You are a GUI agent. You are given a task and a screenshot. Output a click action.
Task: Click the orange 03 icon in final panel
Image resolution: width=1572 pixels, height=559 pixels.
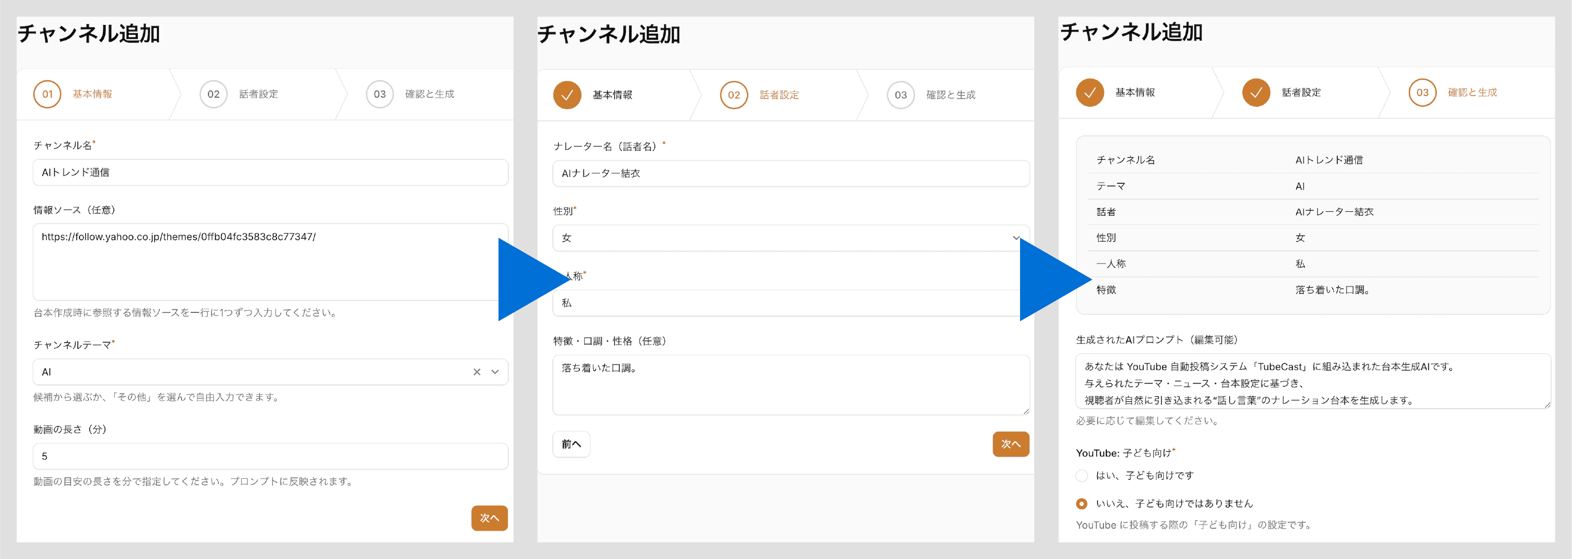pyautogui.click(x=1422, y=93)
